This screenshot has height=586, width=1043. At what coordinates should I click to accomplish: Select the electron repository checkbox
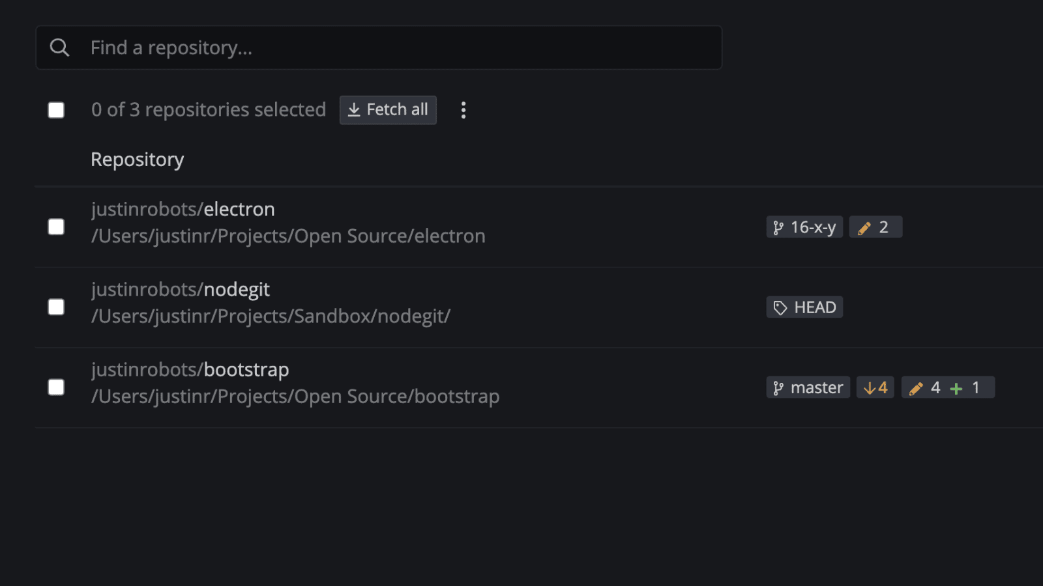tap(56, 227)
